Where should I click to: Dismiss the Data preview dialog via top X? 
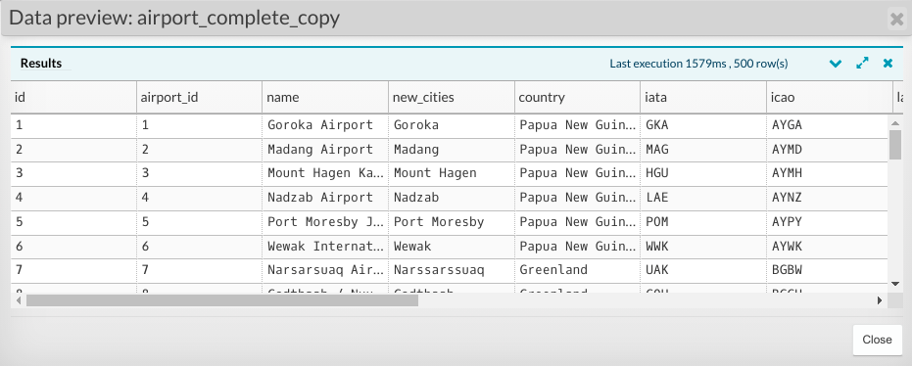[x=896, y=20]
